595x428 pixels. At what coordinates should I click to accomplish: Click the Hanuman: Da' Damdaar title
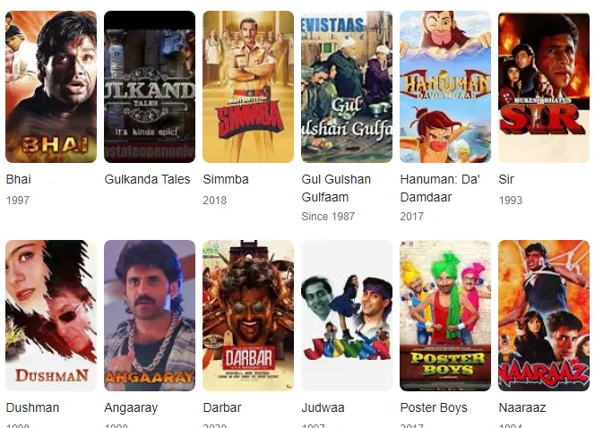pyautogui.click(x=440, y=188)
